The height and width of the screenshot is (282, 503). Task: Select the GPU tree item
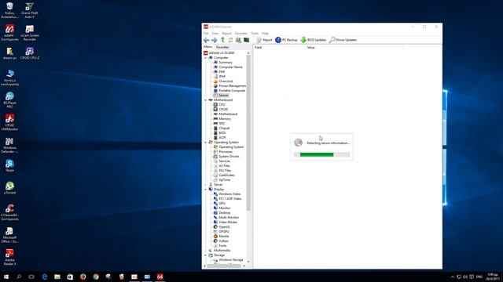coord(222,204)
